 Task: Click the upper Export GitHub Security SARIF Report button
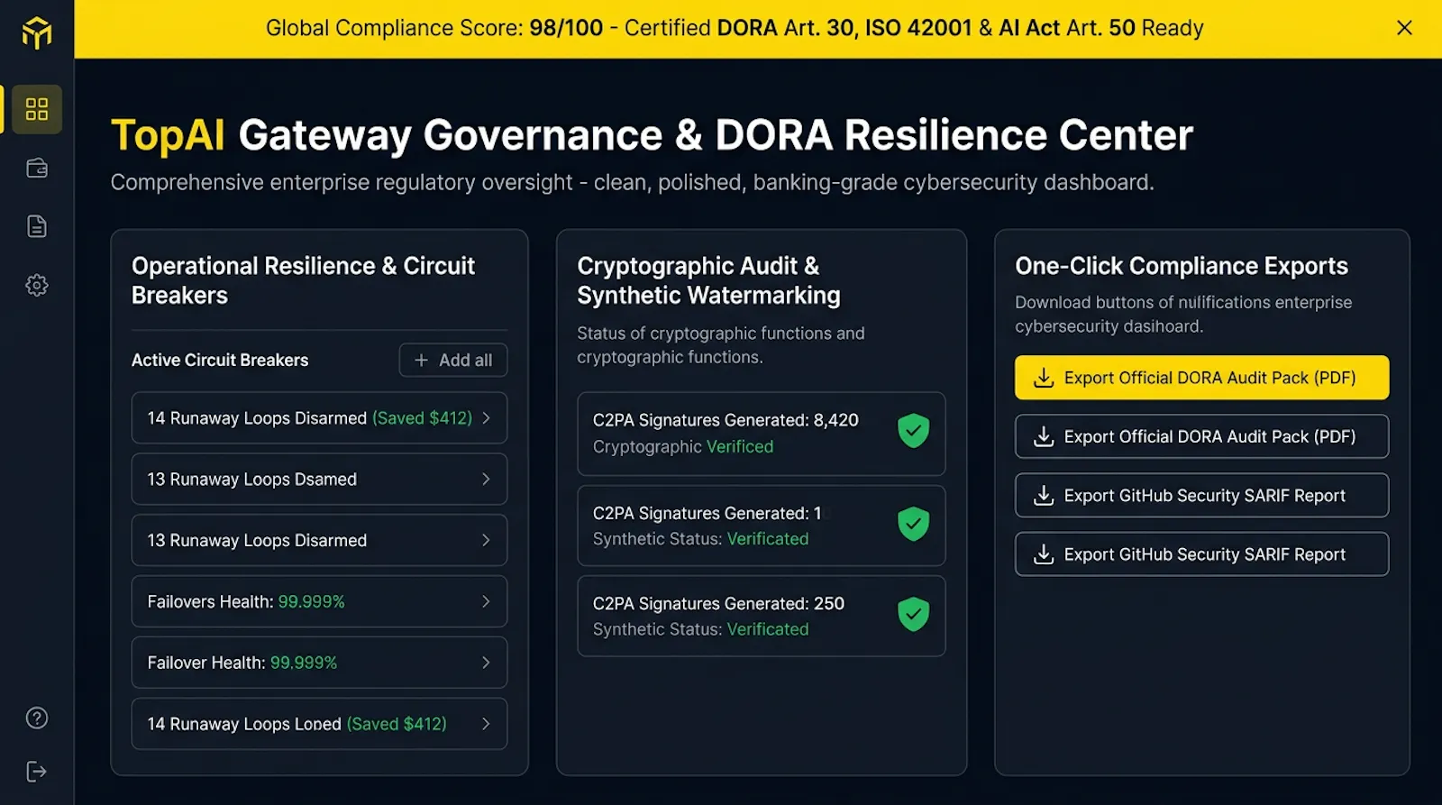[1201, 496]
